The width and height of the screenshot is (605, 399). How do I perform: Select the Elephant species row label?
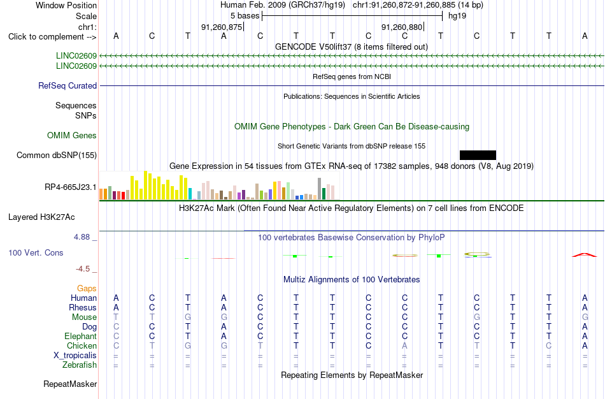point(80,337)
